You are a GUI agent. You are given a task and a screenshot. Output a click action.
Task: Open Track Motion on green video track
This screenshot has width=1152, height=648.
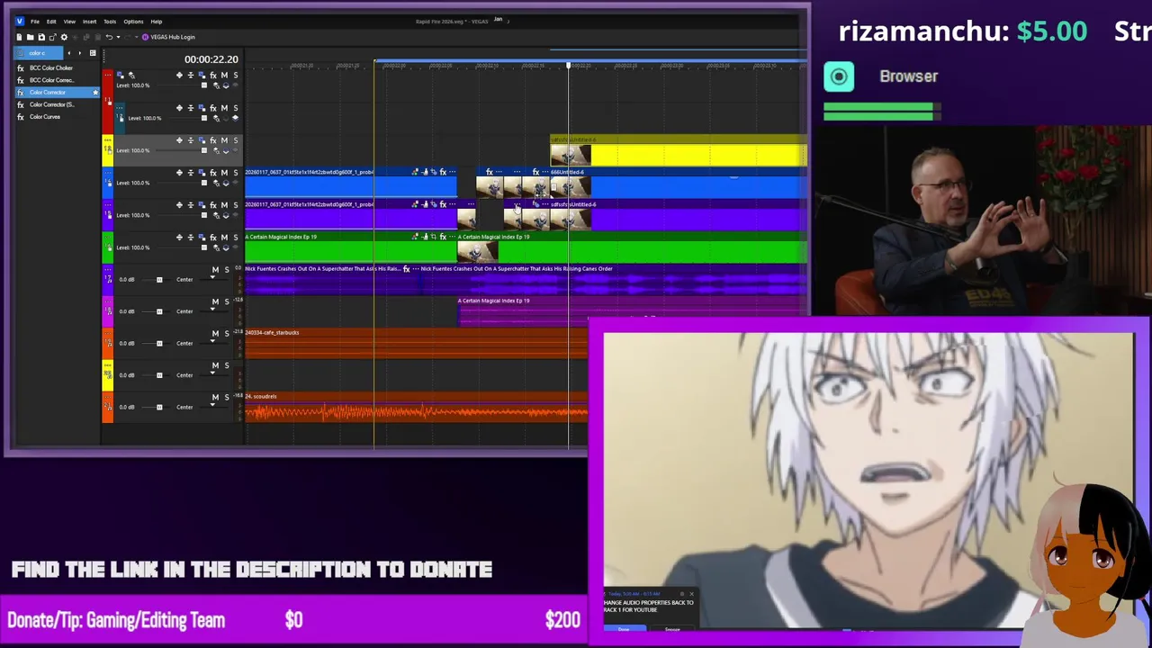click(202, 238)
